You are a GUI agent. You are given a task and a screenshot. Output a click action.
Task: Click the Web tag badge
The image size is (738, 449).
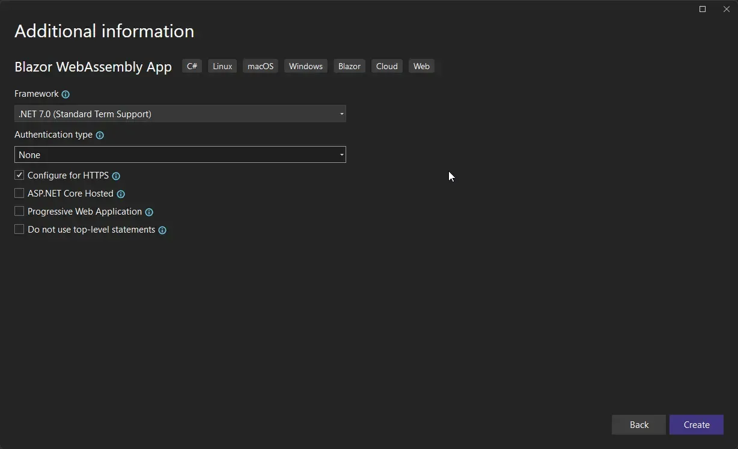point(421,66)
